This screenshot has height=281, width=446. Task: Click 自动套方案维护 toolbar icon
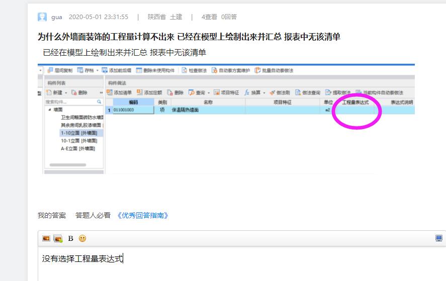coord(215,70)
